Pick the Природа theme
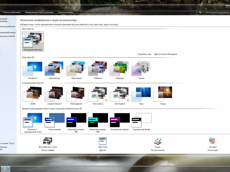 tap(120, 70)
